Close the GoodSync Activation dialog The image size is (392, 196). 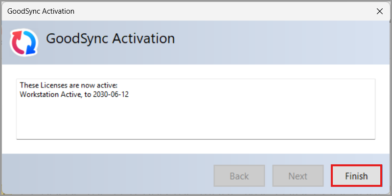(379, 11)
